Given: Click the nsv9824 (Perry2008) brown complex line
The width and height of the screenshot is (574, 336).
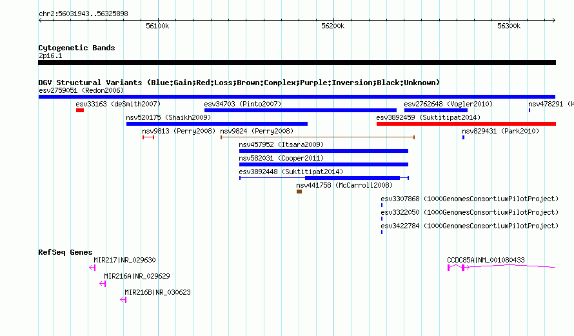Looking at the screenshot, I should click(317, 137).
